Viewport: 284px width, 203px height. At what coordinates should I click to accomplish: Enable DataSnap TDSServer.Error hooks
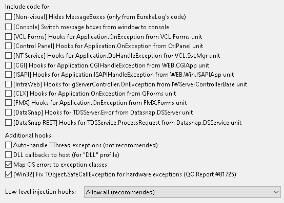pyautogui.click(x=8, y=112)
